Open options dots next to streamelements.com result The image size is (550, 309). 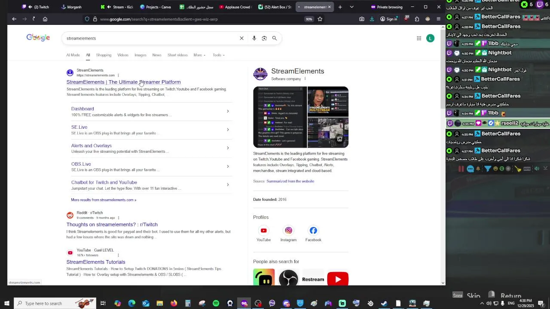coord(118,76)
